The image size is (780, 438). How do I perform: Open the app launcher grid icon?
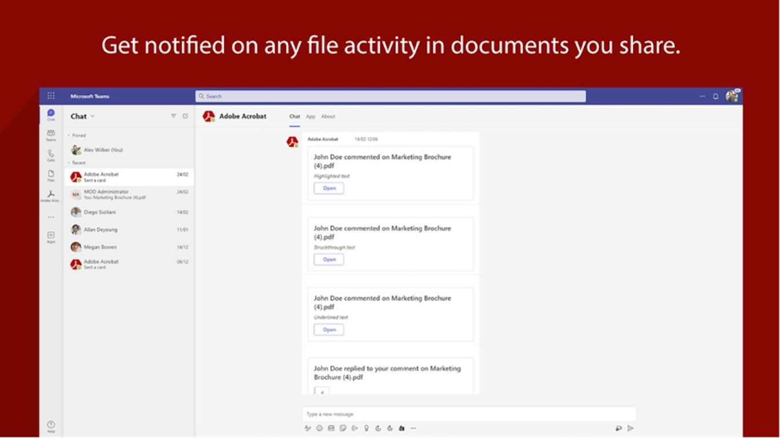(51, 96)
